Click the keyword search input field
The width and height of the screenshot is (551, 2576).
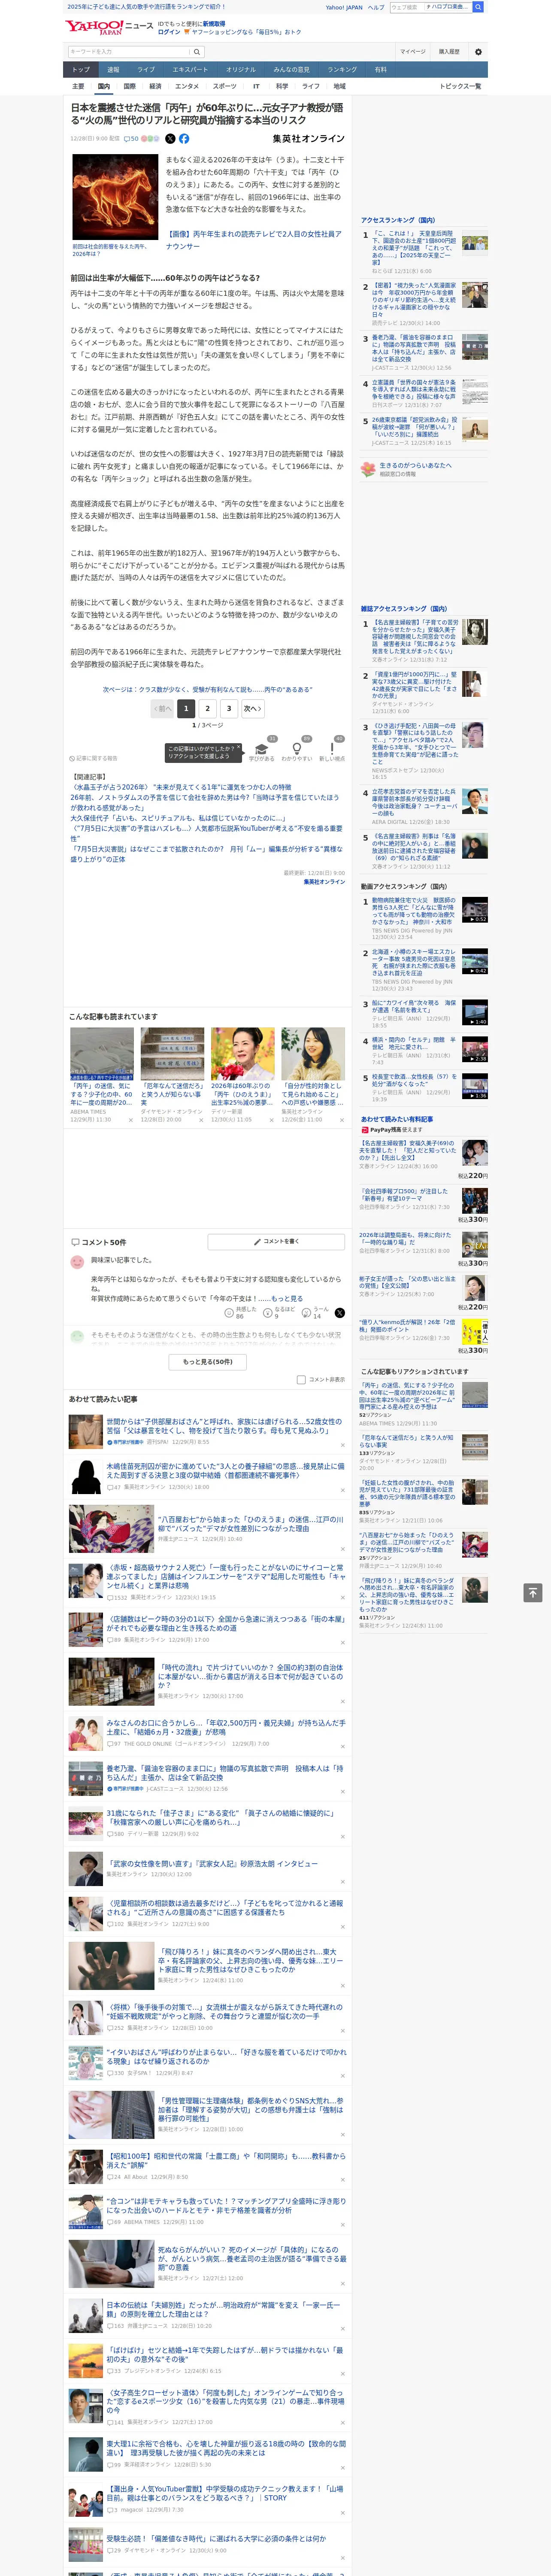tap(129, 52)
